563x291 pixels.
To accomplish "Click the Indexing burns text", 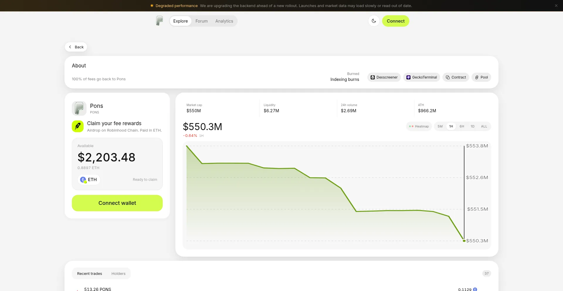I will coord(345,79).
